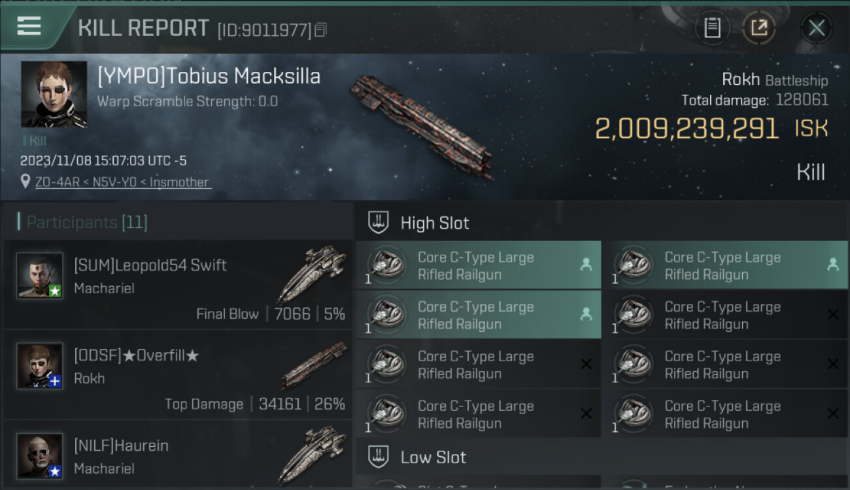The image size is (850, 490).
Task: Click the location pin icon
Action: (26, 182)
